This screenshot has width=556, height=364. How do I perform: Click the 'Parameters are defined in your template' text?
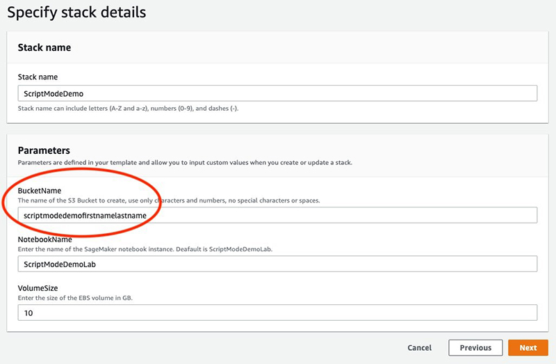pyautogui.click(x=185, y=163)
